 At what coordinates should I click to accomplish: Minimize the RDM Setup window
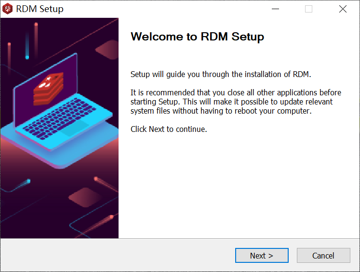coord(276,9)
